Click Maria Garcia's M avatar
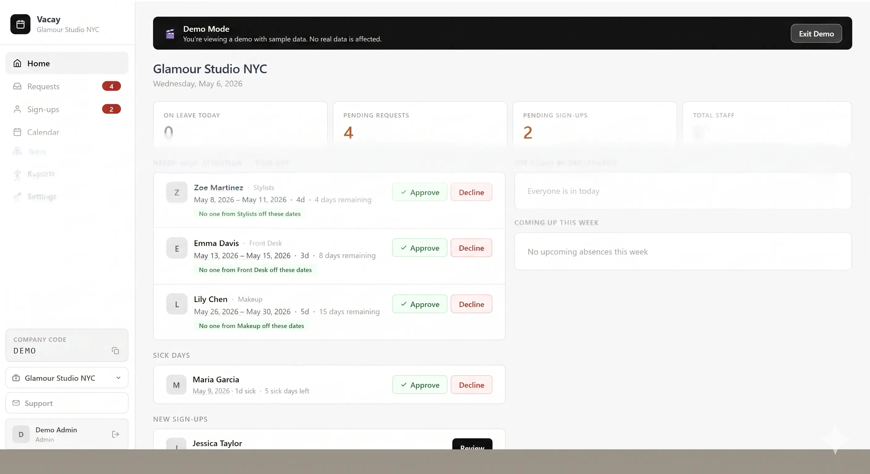870x474 pixels. tap(176, 385)
